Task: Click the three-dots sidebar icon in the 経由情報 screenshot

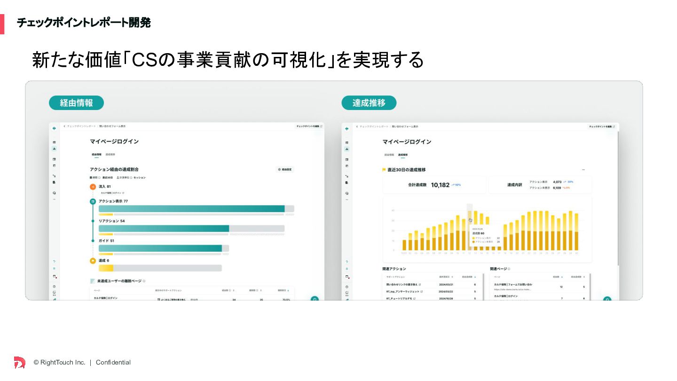Action: pyautogui.click(x=54, y=199)
